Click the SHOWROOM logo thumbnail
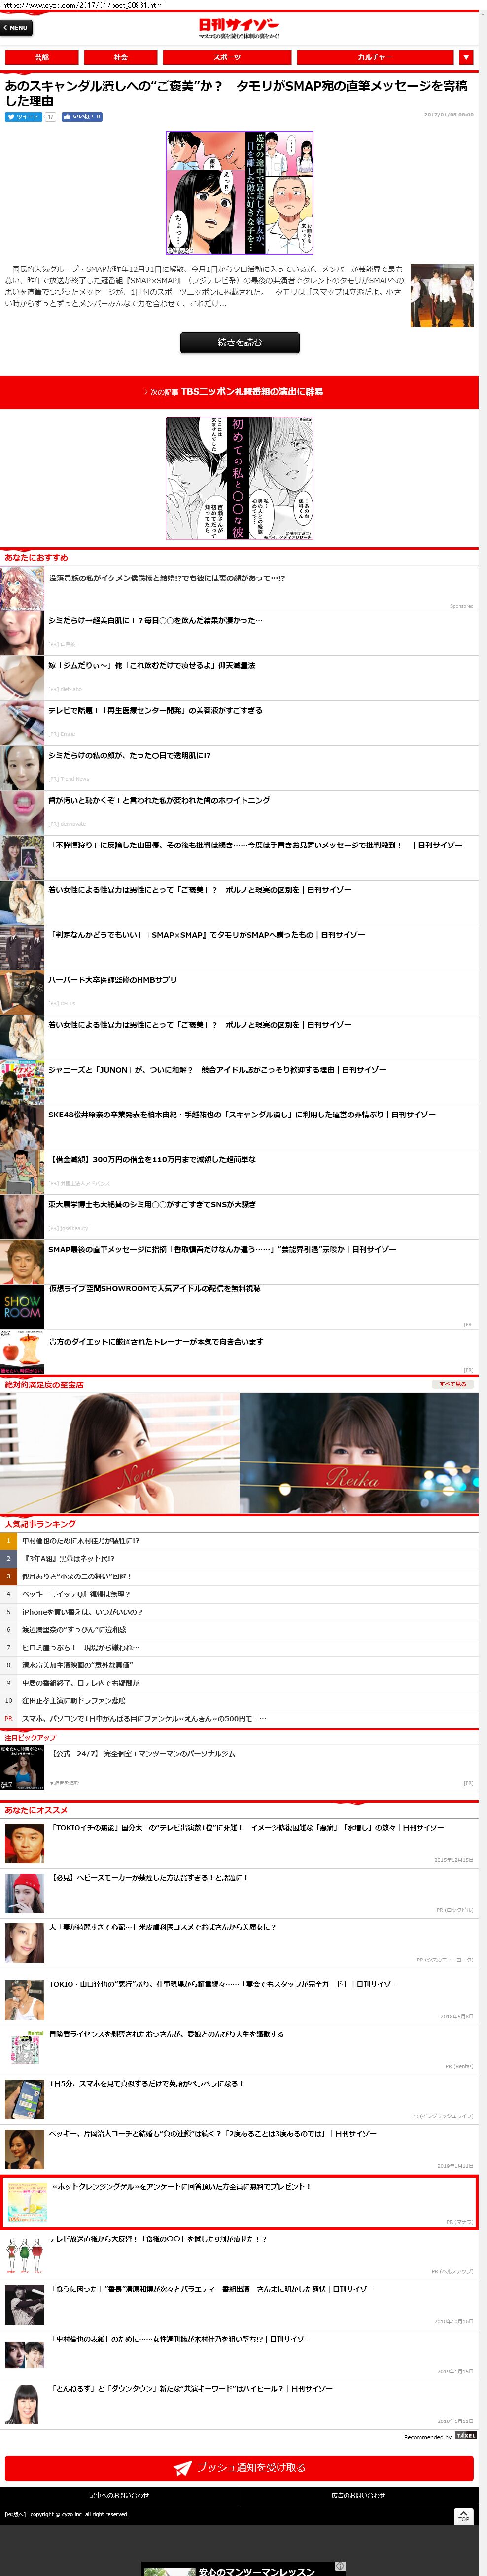This screenshot has height=2576, width=487. pos(22,1307)
